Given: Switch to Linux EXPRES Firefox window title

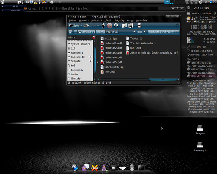Looking at the screenshot, I should pyautogui.click(x=58, y=9).
